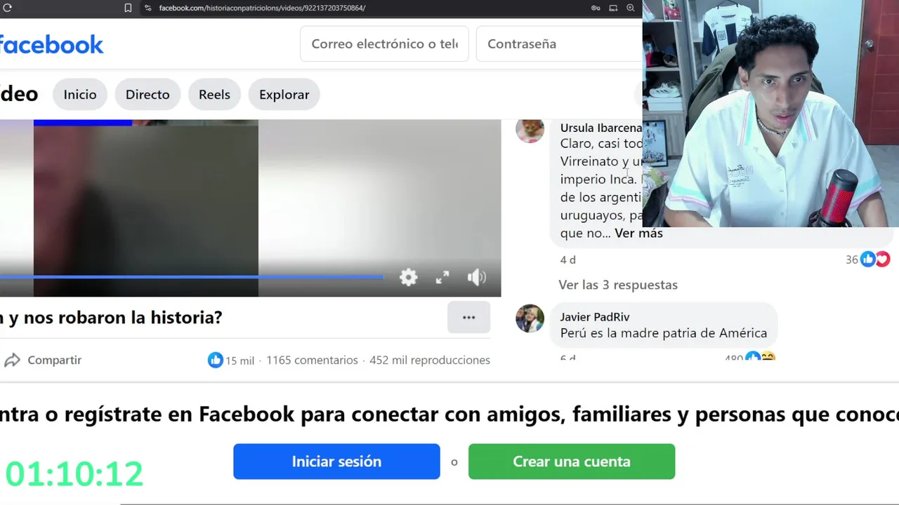Select the Explorar tab
Screen dimensions: 899x505
click(284, 94)
